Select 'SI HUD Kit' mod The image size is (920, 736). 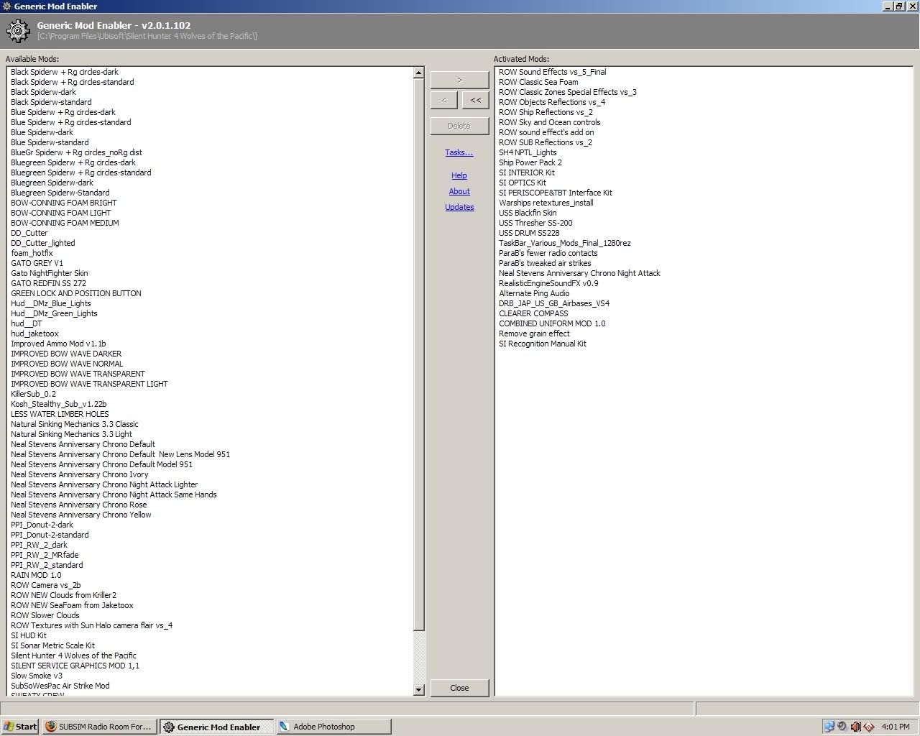(x=28, y=635)
